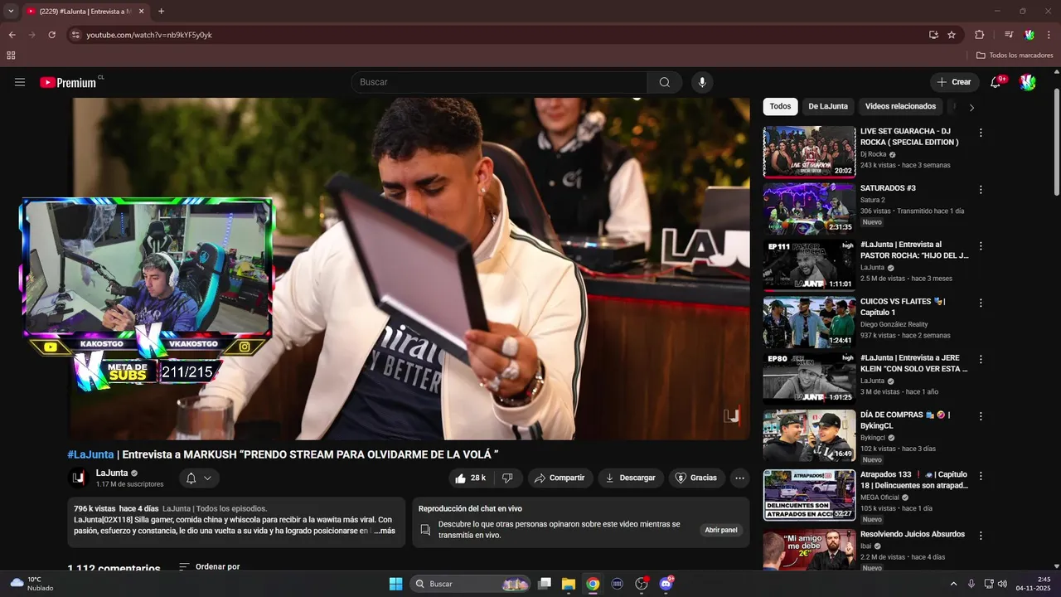Viewport: 1061px width, 597px height.
Task: Click the YouTube Buscar search field
Action: tap(499, 82)
